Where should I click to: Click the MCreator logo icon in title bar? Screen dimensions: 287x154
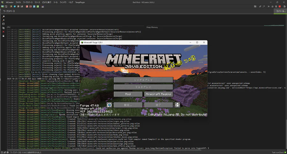[2, 2]
